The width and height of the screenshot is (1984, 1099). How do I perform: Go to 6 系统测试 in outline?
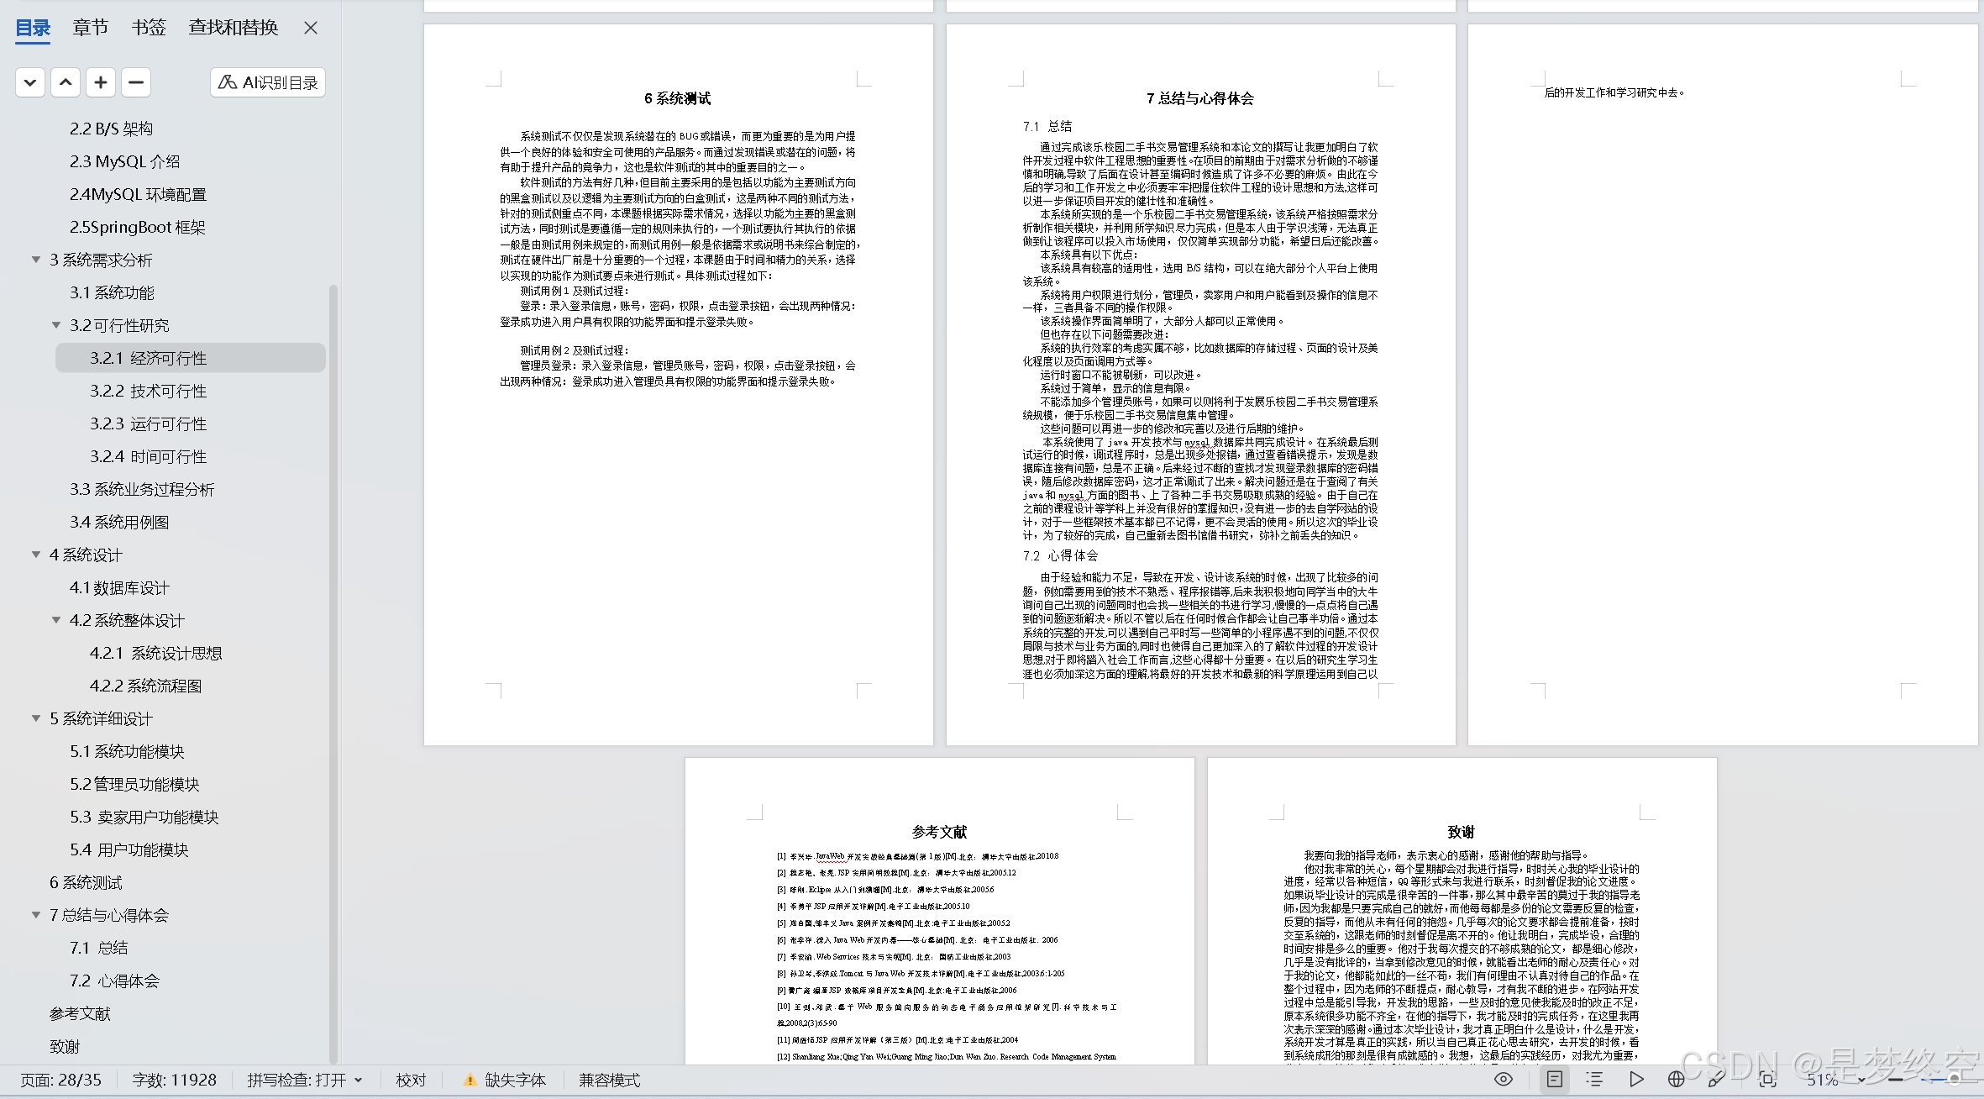point(86,882)
